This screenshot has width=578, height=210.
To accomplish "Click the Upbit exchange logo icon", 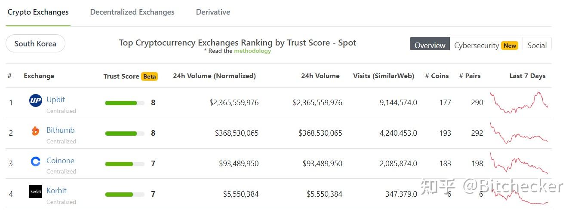I will point(35,101).
